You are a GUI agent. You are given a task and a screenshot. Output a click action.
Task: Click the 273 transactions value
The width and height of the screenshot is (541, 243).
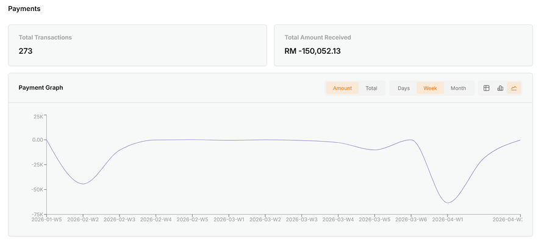tap(26, 51)
